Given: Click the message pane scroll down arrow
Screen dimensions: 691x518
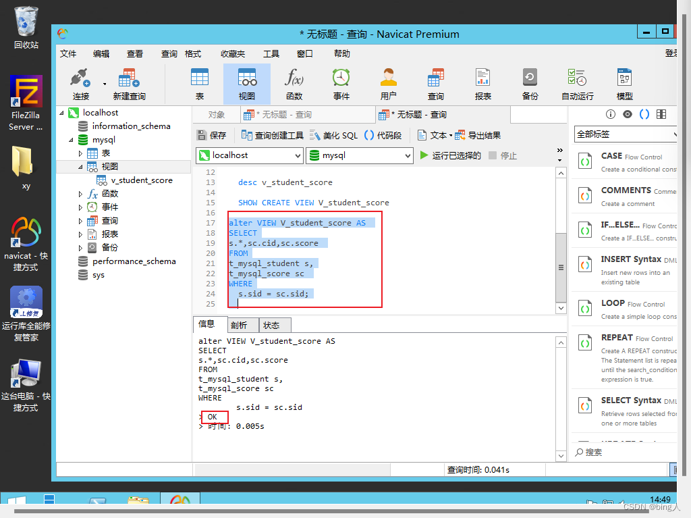Looking at the screenshot, I should click(561, 456).
